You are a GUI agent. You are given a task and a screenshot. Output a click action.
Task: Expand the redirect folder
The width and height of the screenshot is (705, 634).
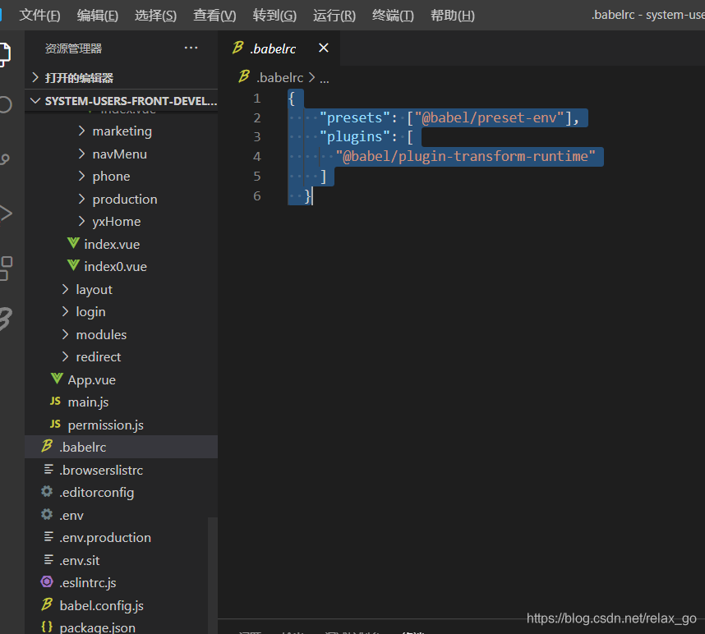pyautogui.click(x=65, y=356)
